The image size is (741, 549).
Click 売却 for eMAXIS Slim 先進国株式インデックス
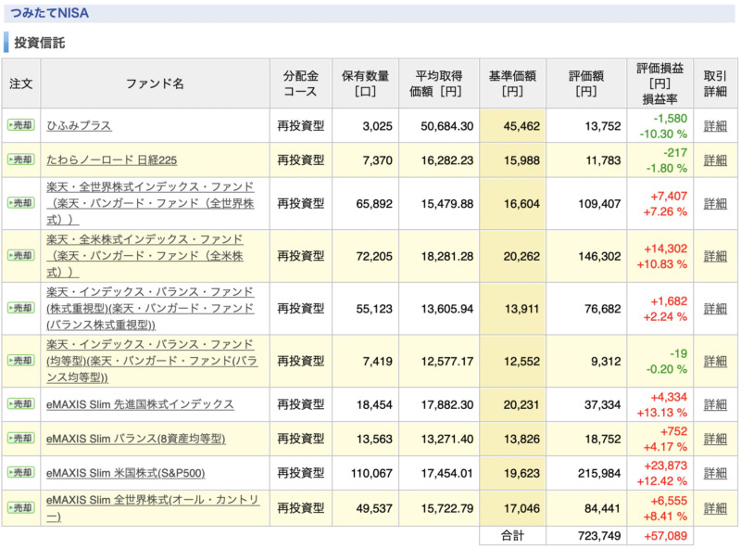click(20, 403)
